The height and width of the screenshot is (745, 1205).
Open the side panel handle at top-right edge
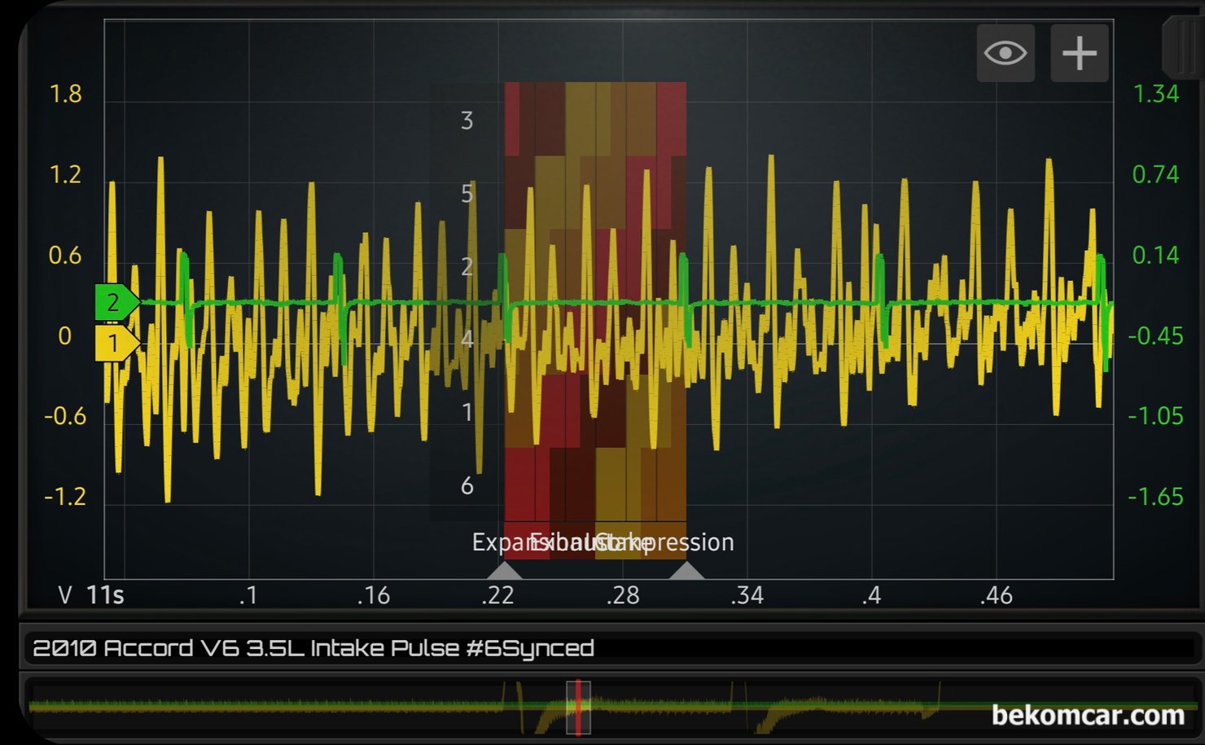point(1183,47)
